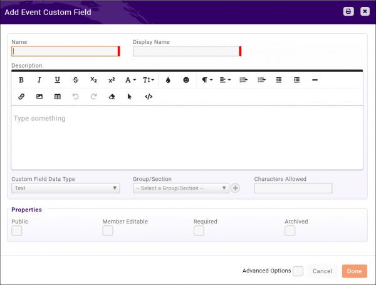
Task: Open the Custom Field Data Type dropdown
Action: tap(65, 188)
